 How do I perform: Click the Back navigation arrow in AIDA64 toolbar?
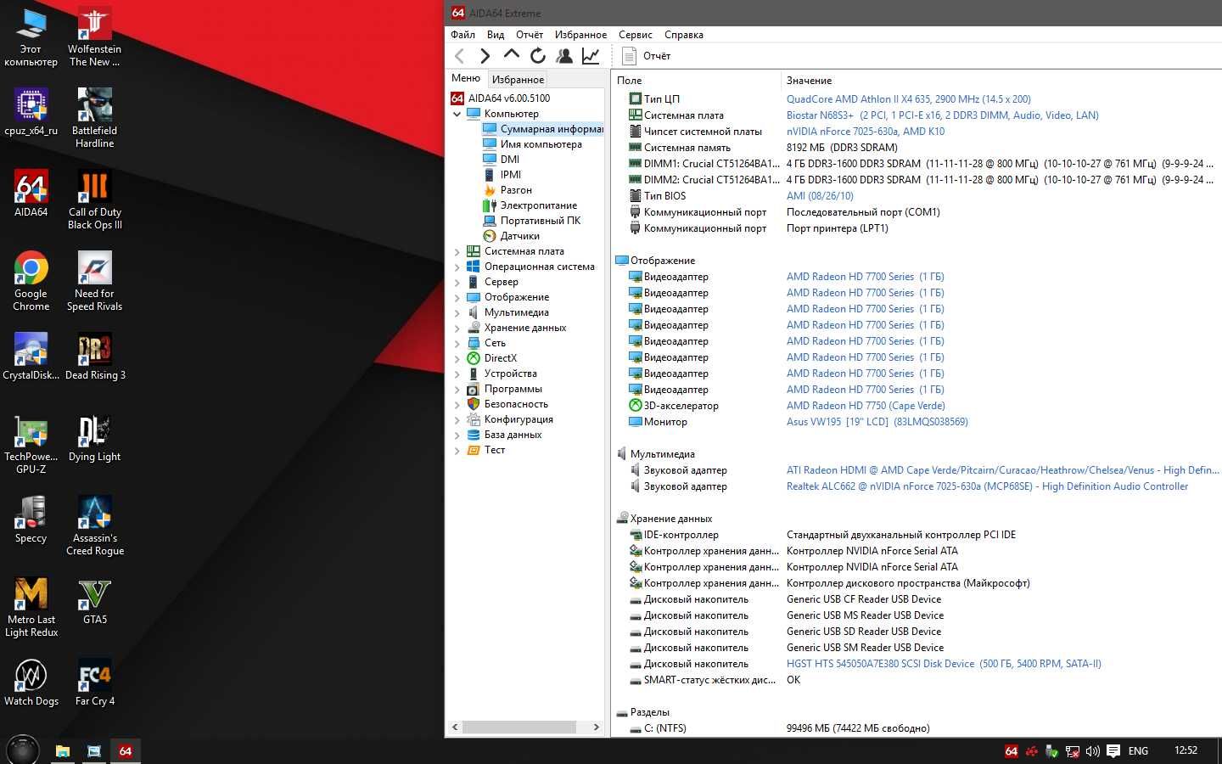tap(459, 56)
